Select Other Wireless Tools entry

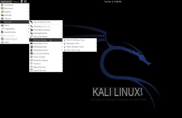point(80,47)
